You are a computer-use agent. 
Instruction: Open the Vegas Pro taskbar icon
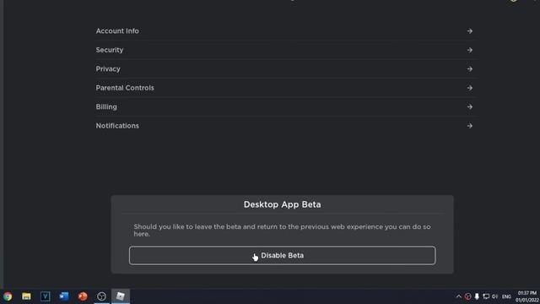tap(45, 296)
